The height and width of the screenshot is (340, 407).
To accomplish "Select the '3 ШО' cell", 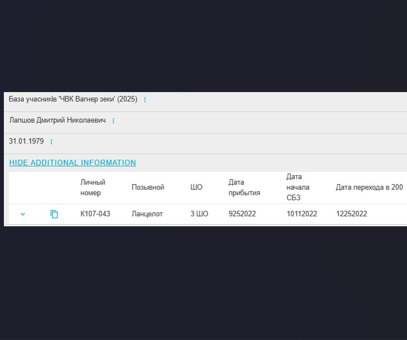I will 199,214.
